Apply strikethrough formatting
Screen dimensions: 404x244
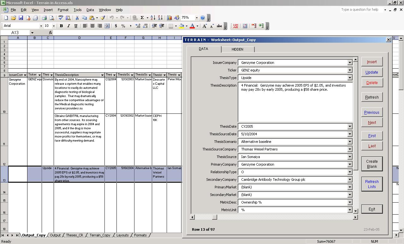219,26
